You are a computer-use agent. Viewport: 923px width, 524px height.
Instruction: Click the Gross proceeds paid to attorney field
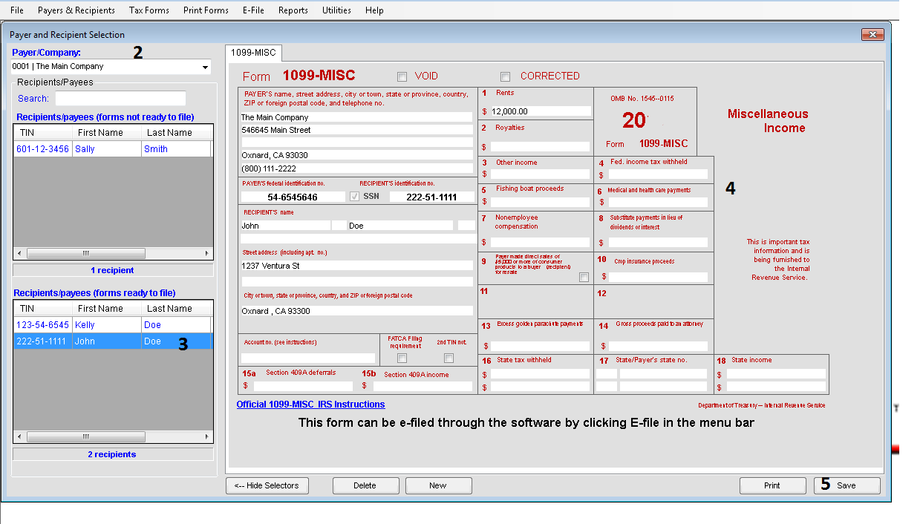(x=658, y=346)
